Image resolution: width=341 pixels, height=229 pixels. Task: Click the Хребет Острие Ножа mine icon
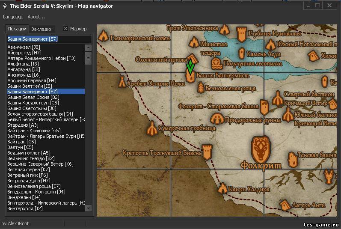(x=122, y=82)
